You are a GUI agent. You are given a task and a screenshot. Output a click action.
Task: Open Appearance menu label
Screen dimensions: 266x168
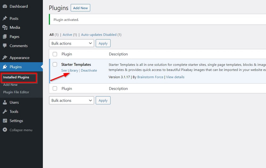[x=19, y=58]
